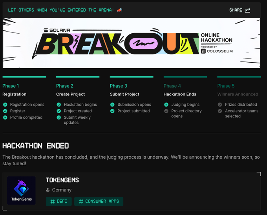The height and width of the screenshot is (215, 267).
Task: Click the Phase 5 progress bar
Action: [x=239, y=77]
